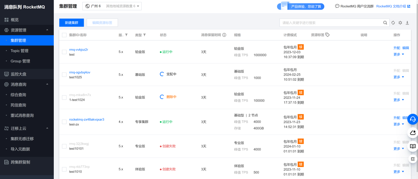This screenshot has height=179, width=418.
Task: Open the documentation book floating icon
Action: [x=413, y=146]
